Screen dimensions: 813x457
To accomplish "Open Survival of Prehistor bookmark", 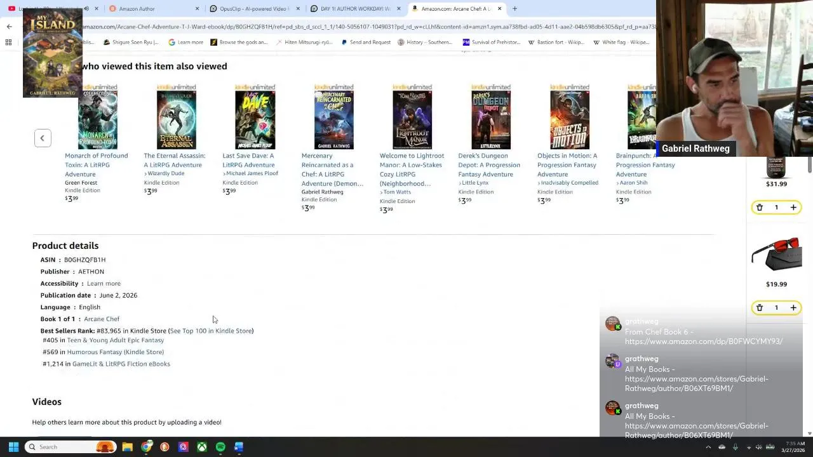I will click(x=491, y=42).
